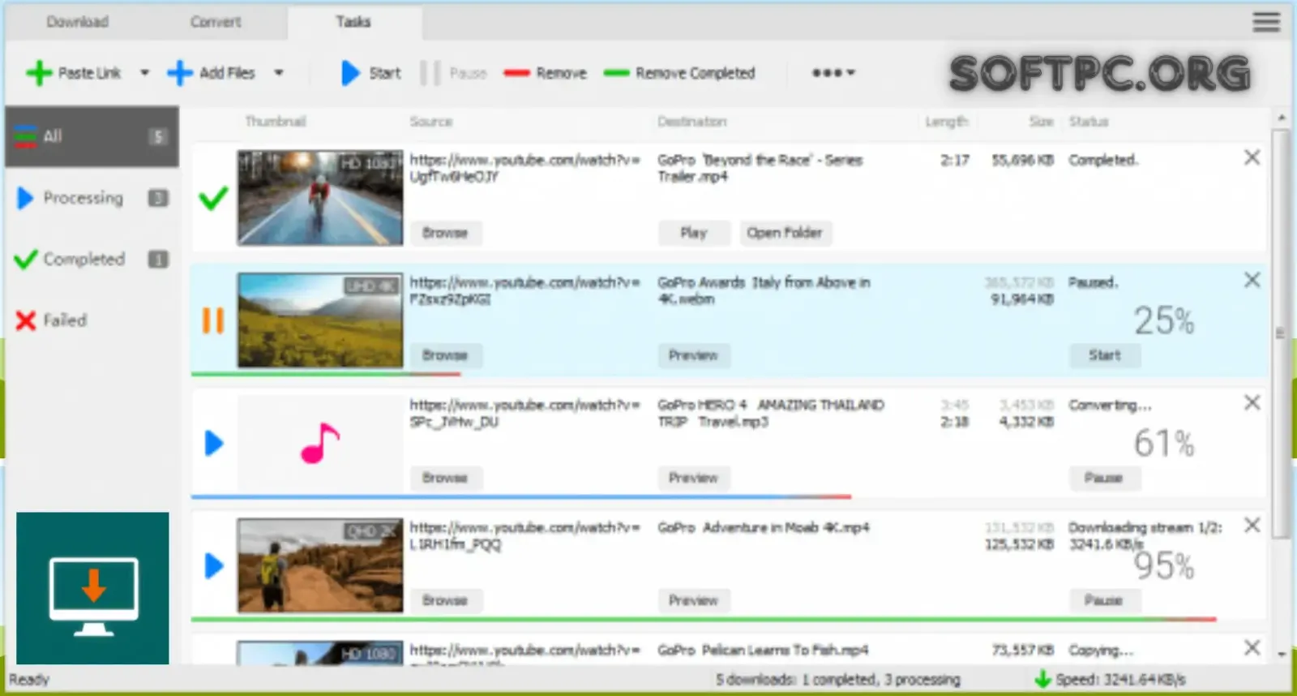Click the scrollbar down arrow
1297x696 pixels.
1282,654
